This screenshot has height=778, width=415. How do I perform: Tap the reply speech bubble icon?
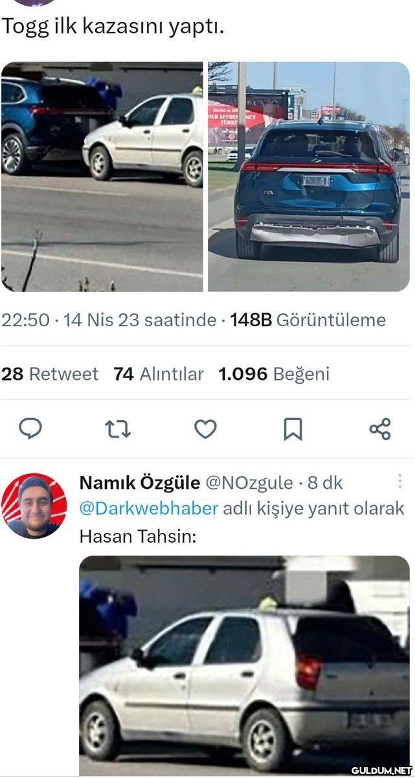click(x=30, y=429)
